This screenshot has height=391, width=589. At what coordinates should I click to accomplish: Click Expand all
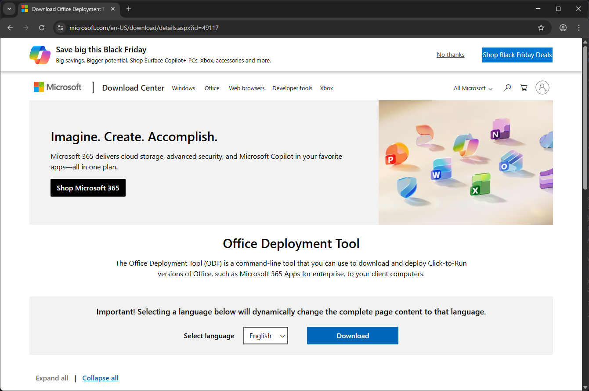point(52,378)
